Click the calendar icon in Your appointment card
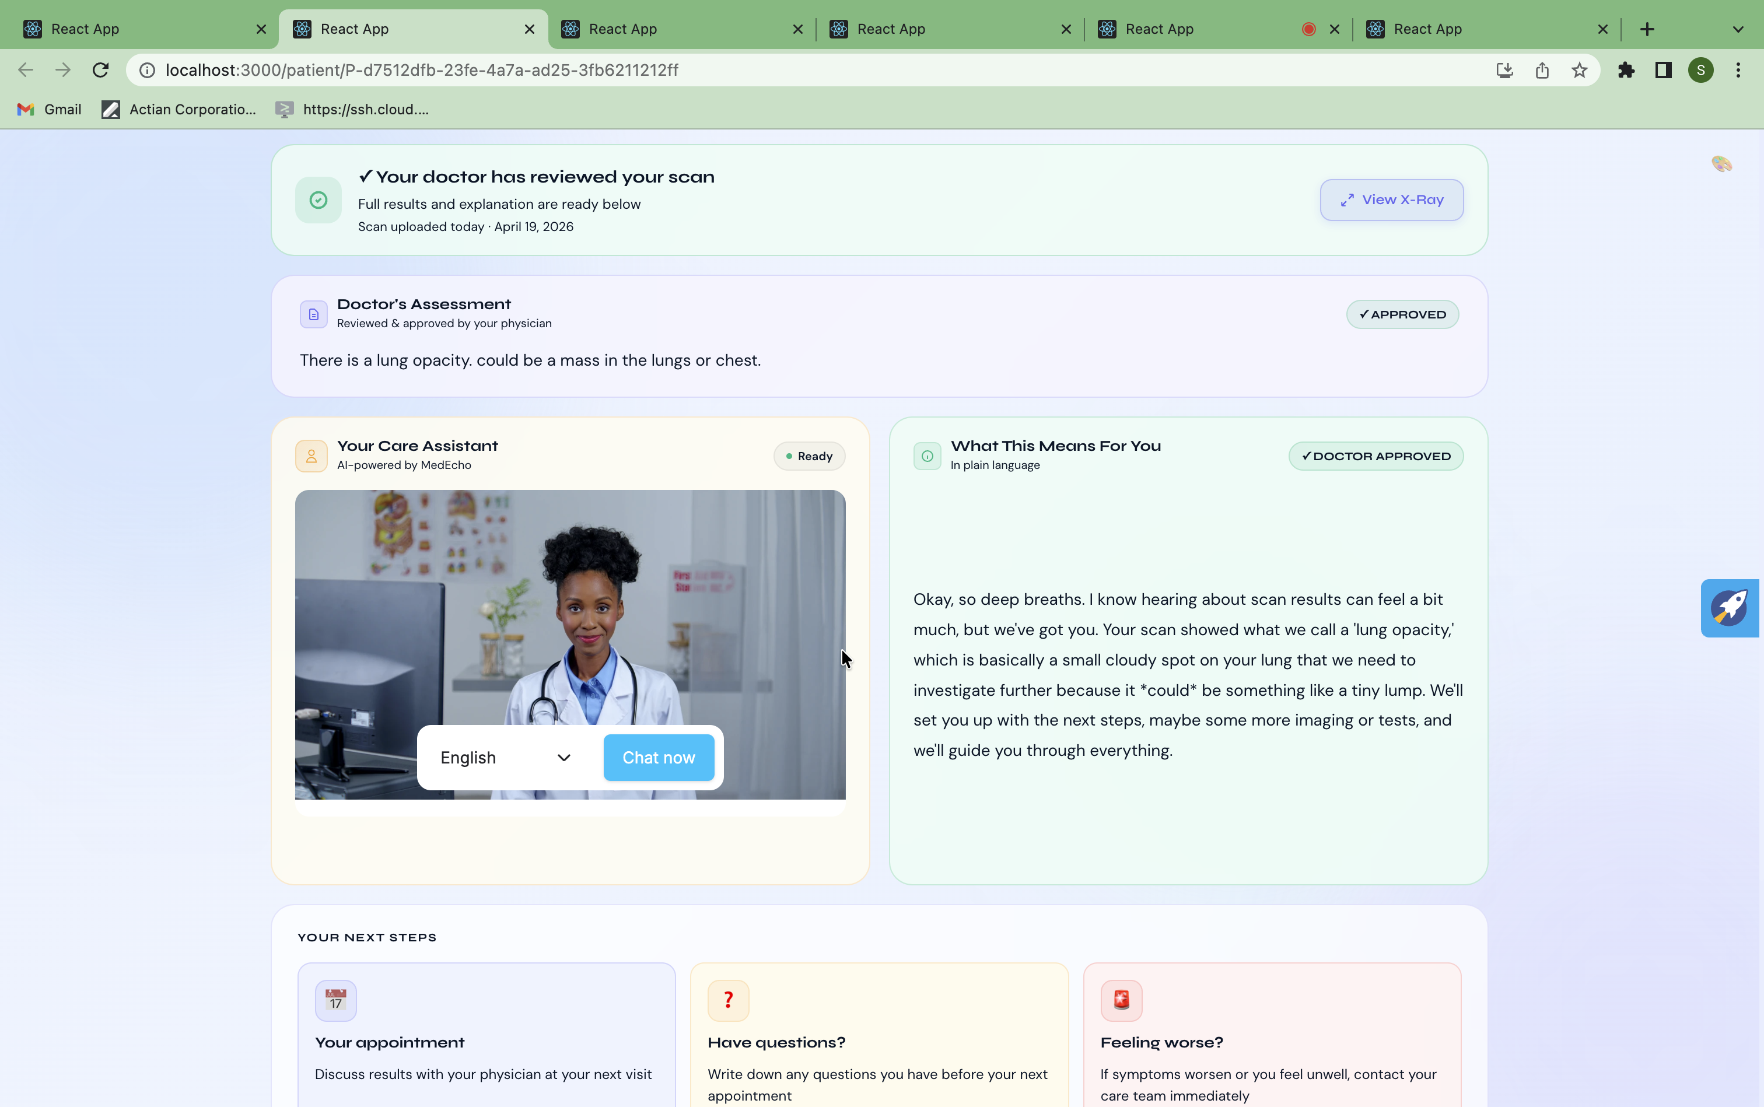 point(335,999)
